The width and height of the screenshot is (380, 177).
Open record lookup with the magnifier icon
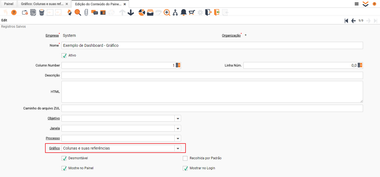78,12
